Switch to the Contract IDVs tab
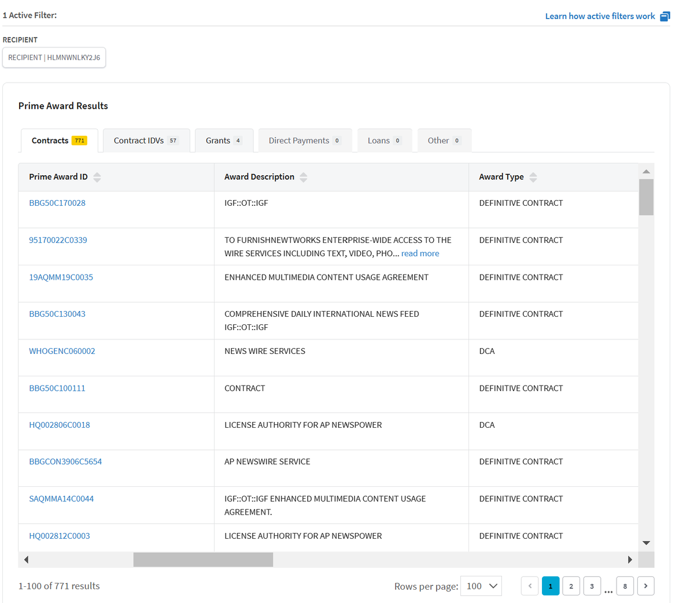This screenshot has width=694, height=603. [146, 140]
